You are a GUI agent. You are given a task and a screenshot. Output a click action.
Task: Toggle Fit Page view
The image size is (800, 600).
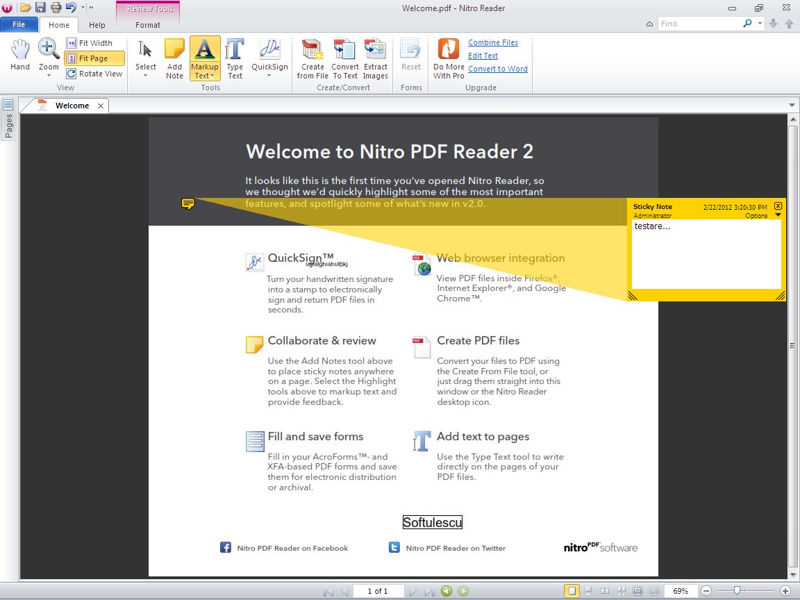pos(95,58)
